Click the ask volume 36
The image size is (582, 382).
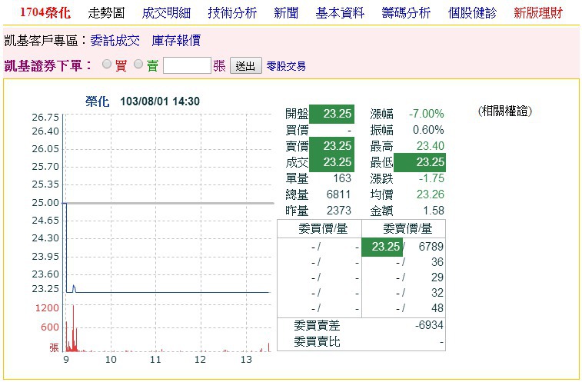click(x=437, y=262)
